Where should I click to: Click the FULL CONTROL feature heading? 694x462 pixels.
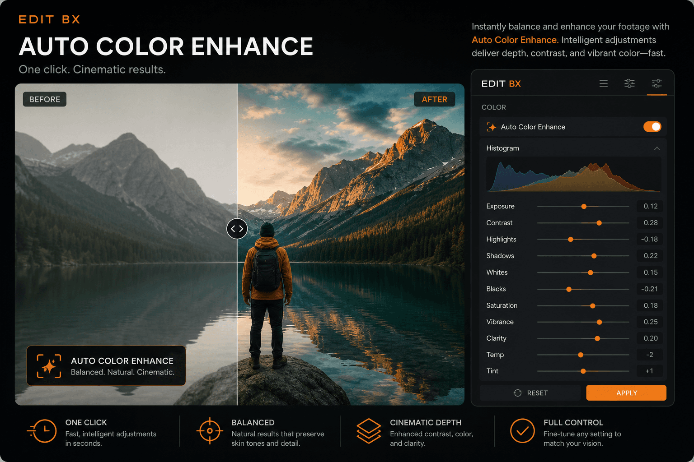point(573,423)
